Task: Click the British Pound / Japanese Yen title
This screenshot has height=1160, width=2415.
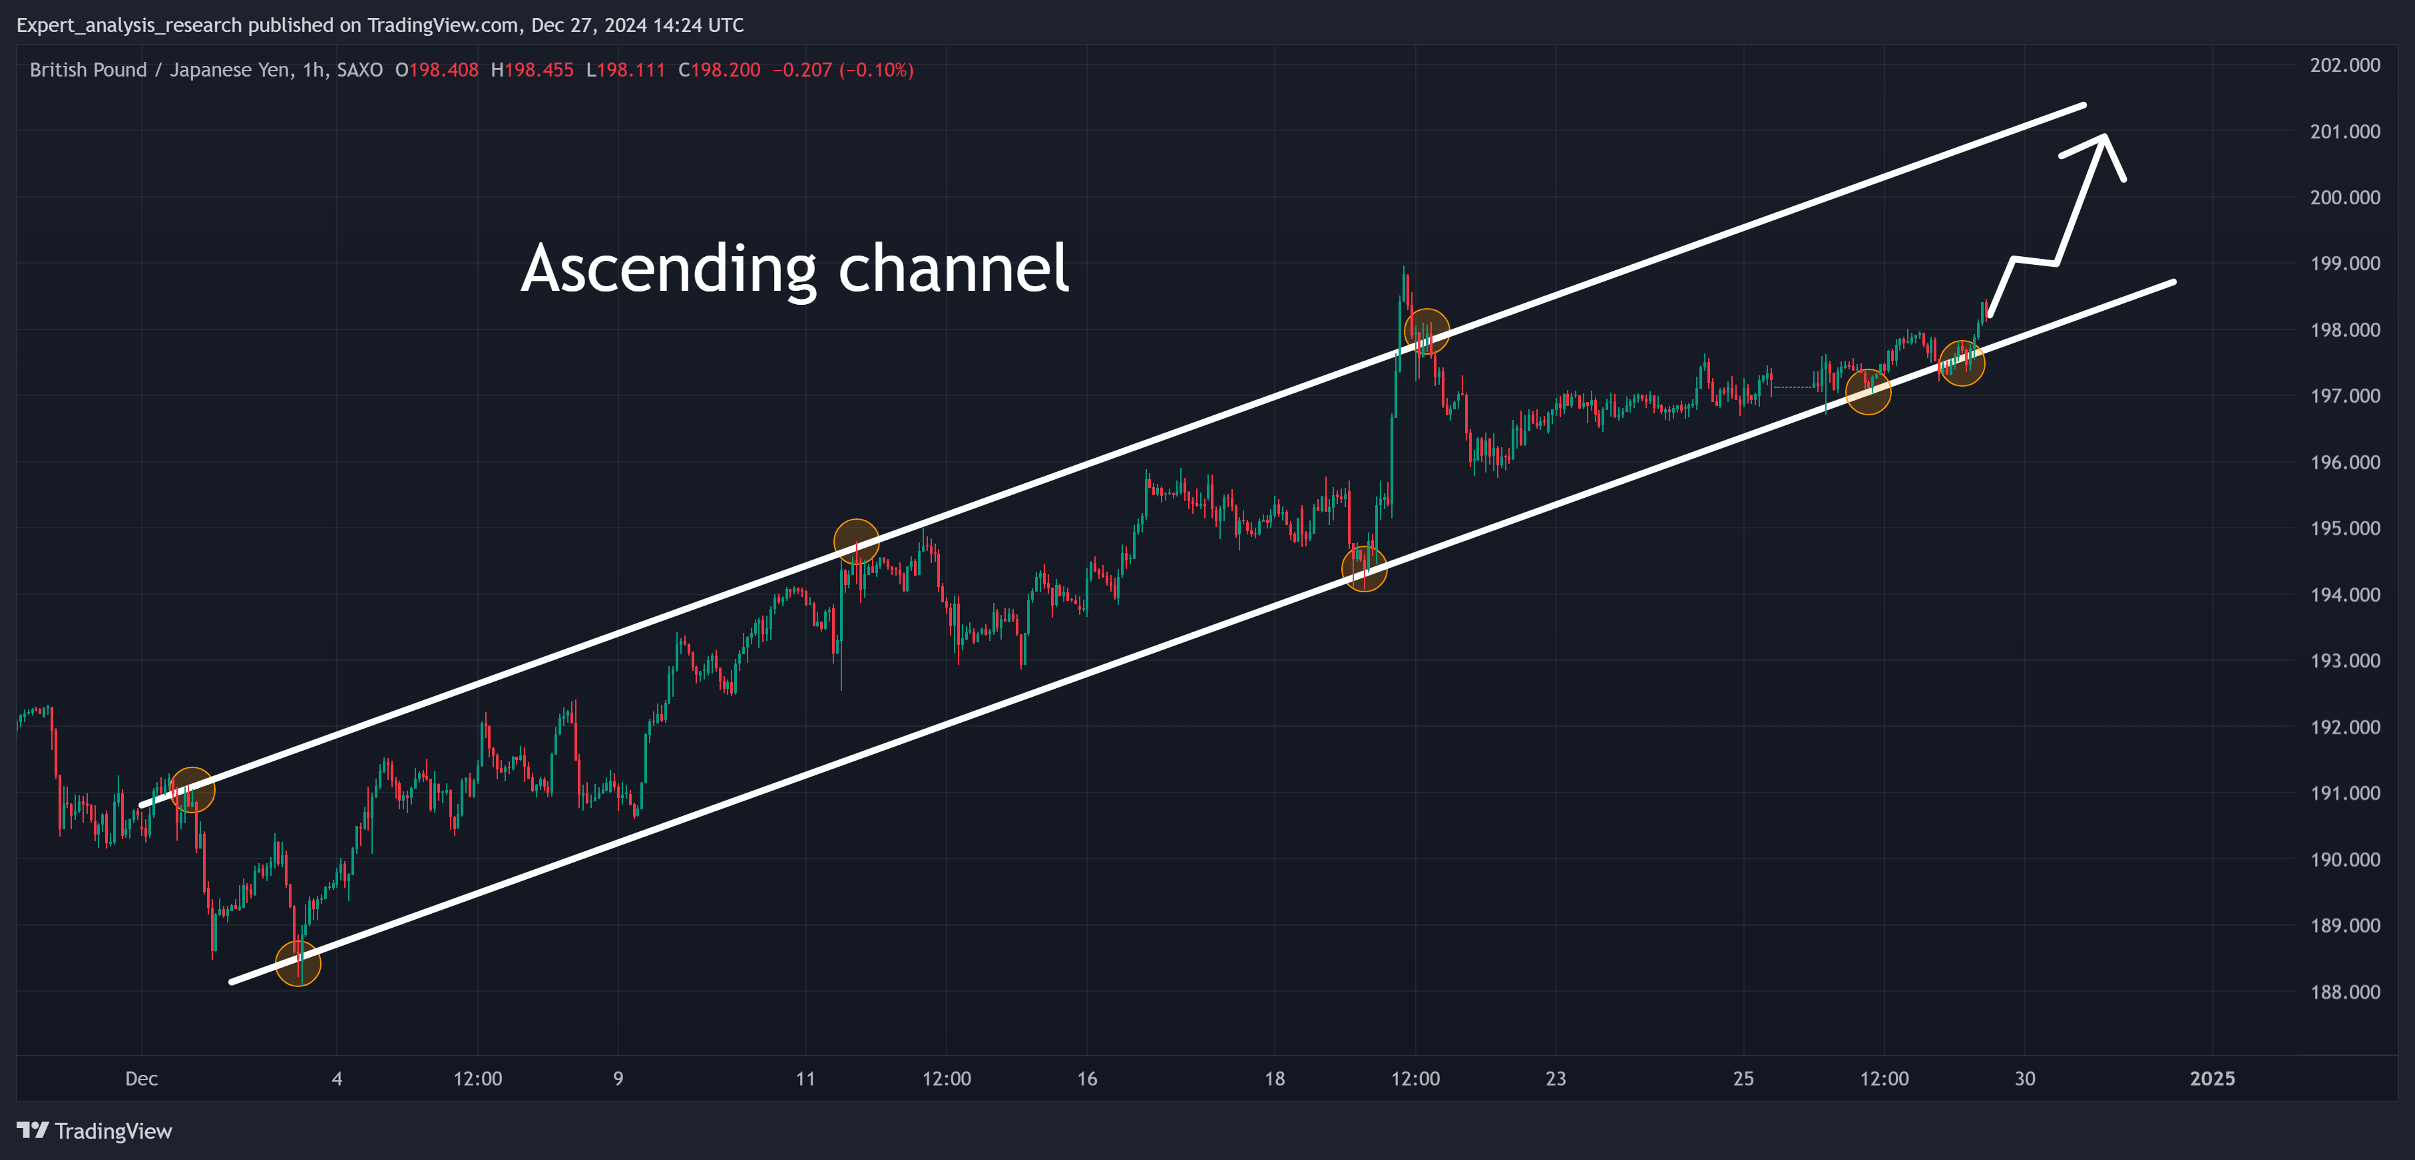Action: pos(159,71)
